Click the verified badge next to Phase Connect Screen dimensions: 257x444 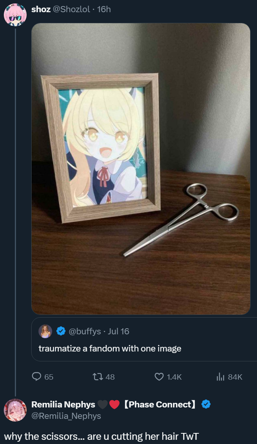point(206,404)
